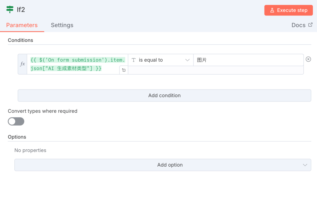Remove the condition with the circled X
The width and height of the screenshot is (317, 198).
coord(308,59)
